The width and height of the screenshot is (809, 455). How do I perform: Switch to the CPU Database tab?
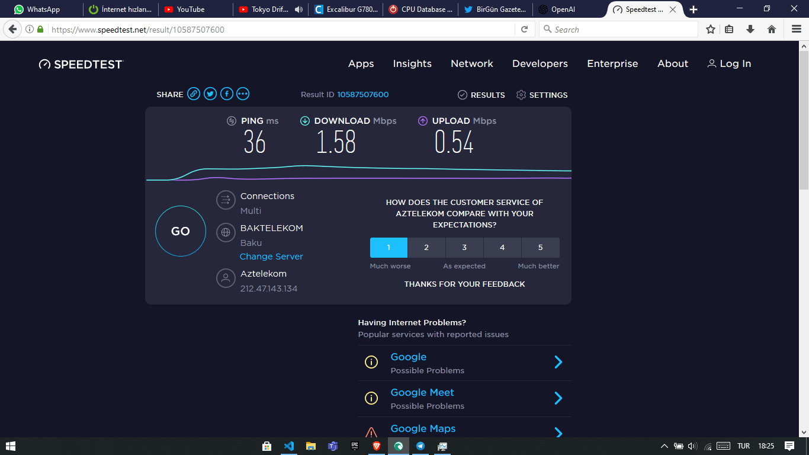[x=420, y=9]
